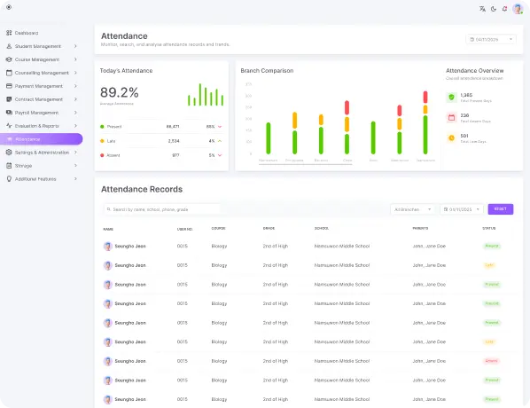
Task: Open the header date picker dropdown
Action: [491, 40]
